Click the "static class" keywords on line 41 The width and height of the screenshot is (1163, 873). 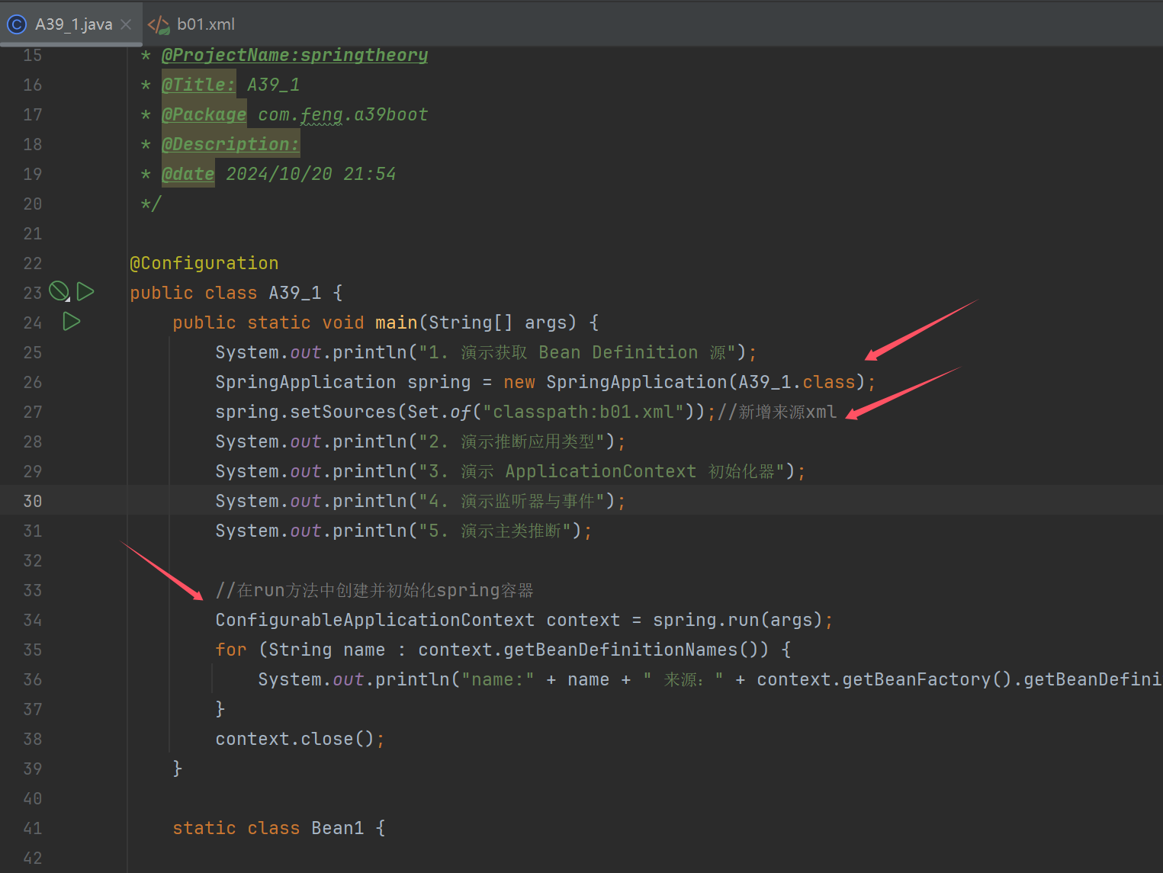point(236,828)
